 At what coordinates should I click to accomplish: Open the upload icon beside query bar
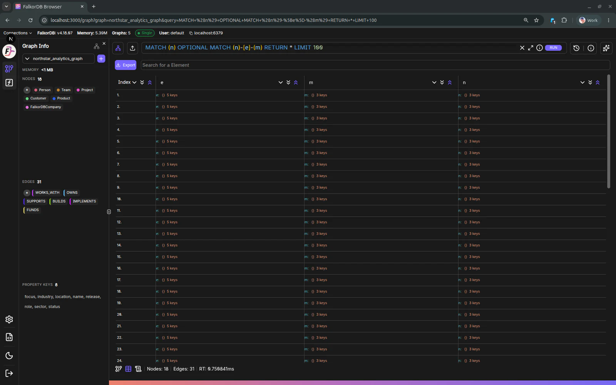[132, 48]
